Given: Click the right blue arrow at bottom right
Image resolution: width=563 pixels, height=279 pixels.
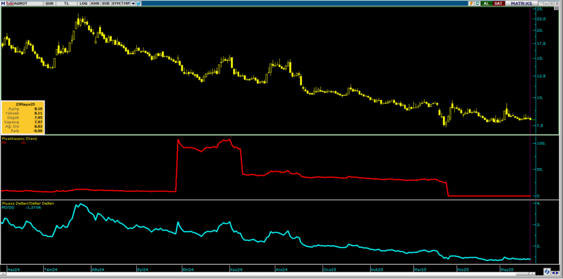Looking at the screenshot, I should pyautogui.click(x=558, y=273).
